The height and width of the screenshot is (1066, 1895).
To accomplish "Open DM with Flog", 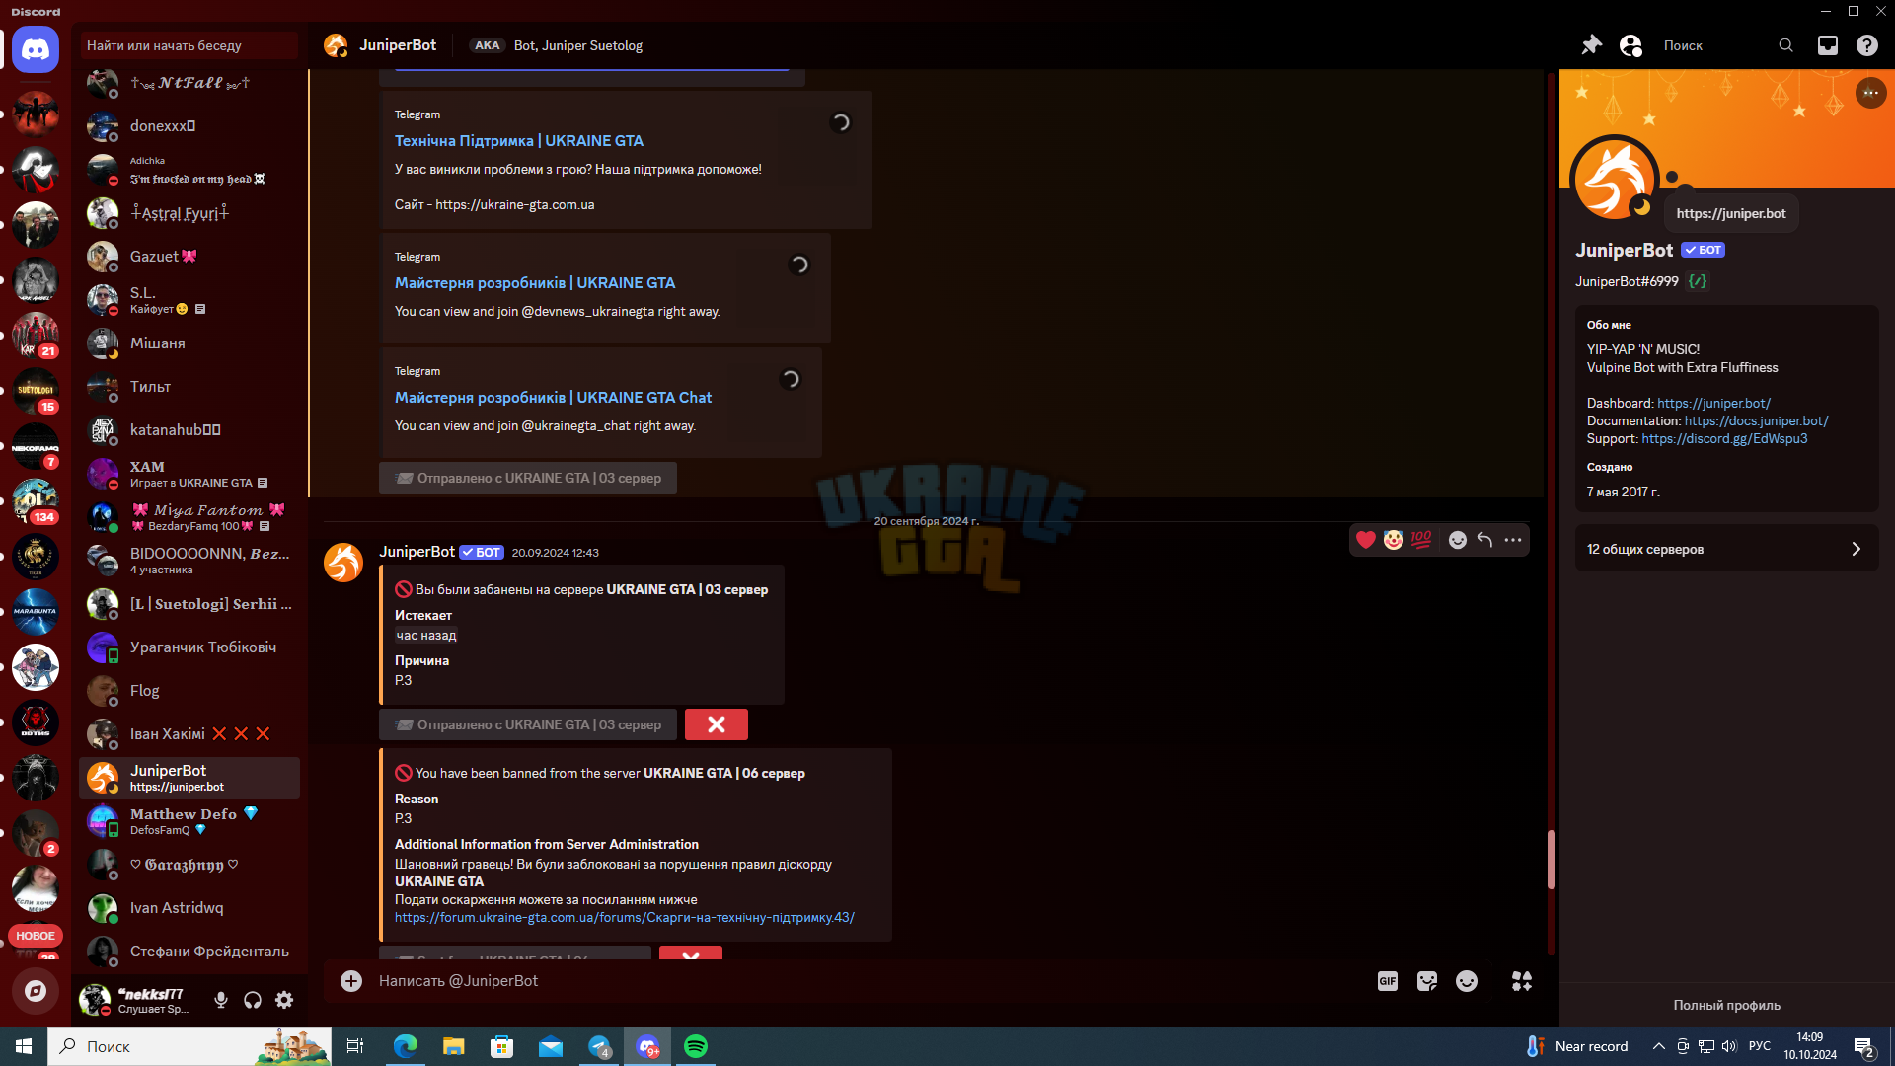I will pos(189,691).
